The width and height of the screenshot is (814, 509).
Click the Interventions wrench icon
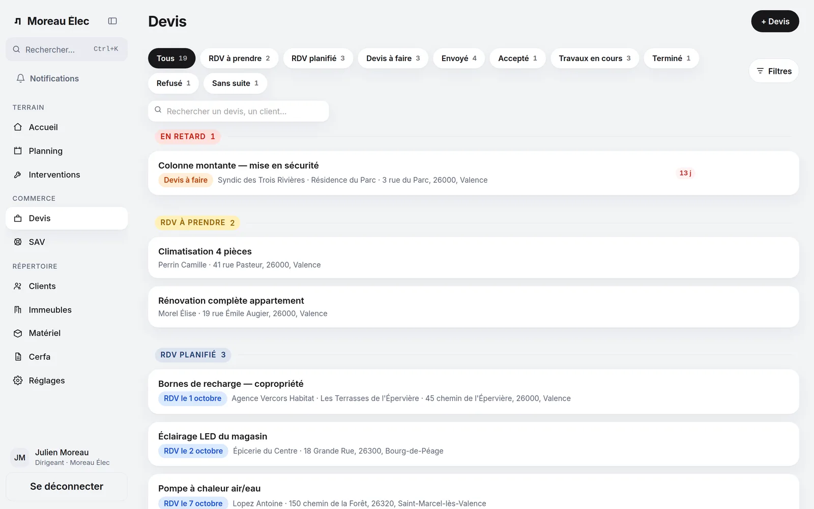click(x=18, y=175)
